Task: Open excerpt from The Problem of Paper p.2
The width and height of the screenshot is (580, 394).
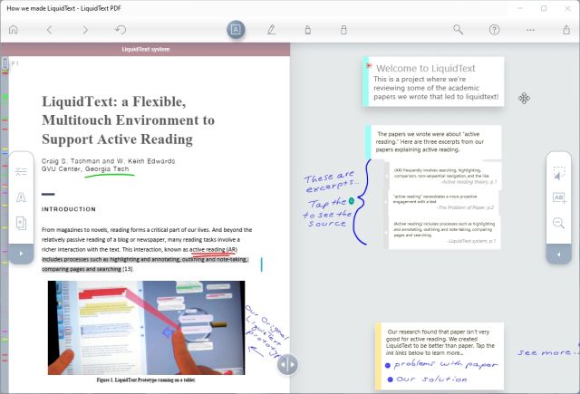Action: (443, 202)
